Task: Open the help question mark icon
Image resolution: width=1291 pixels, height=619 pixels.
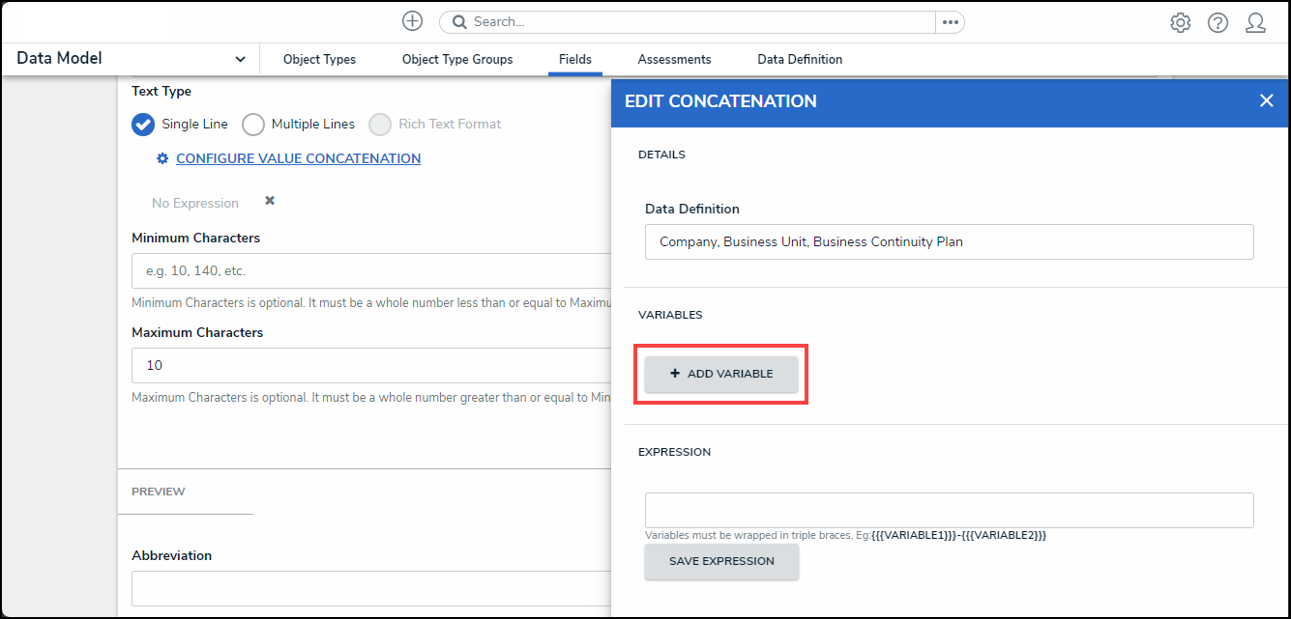Action: point(1218,23)
